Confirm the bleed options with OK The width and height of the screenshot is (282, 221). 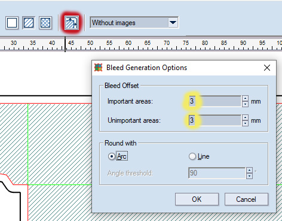[197, 199]
